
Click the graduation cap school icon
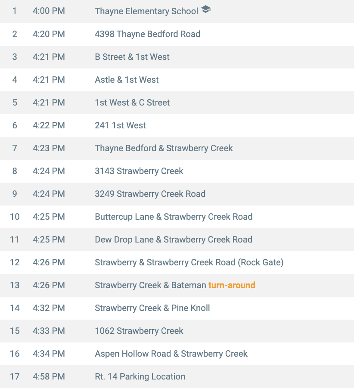coord(206,10)
